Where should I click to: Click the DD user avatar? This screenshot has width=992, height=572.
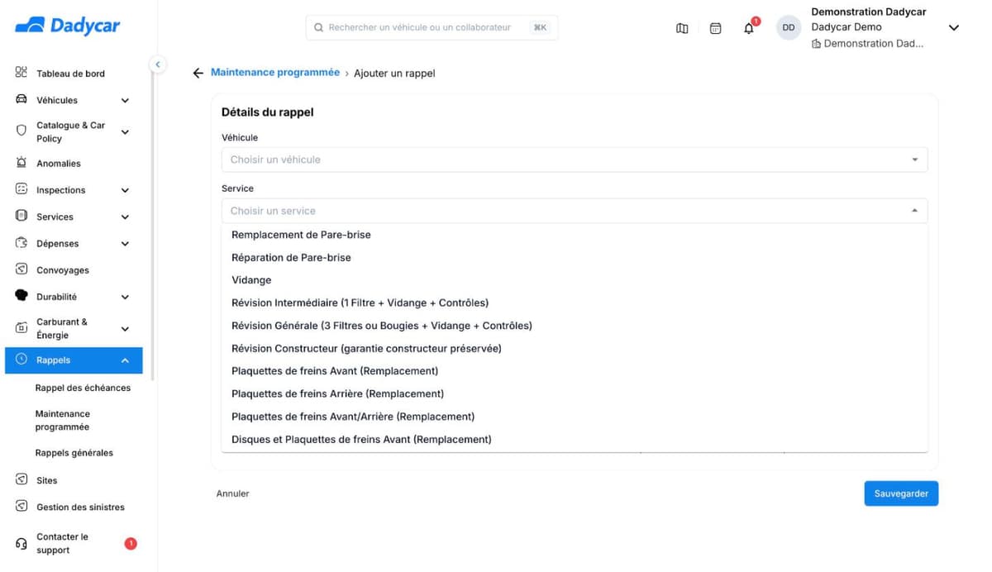pyautogui.click(x=789, y=27)
